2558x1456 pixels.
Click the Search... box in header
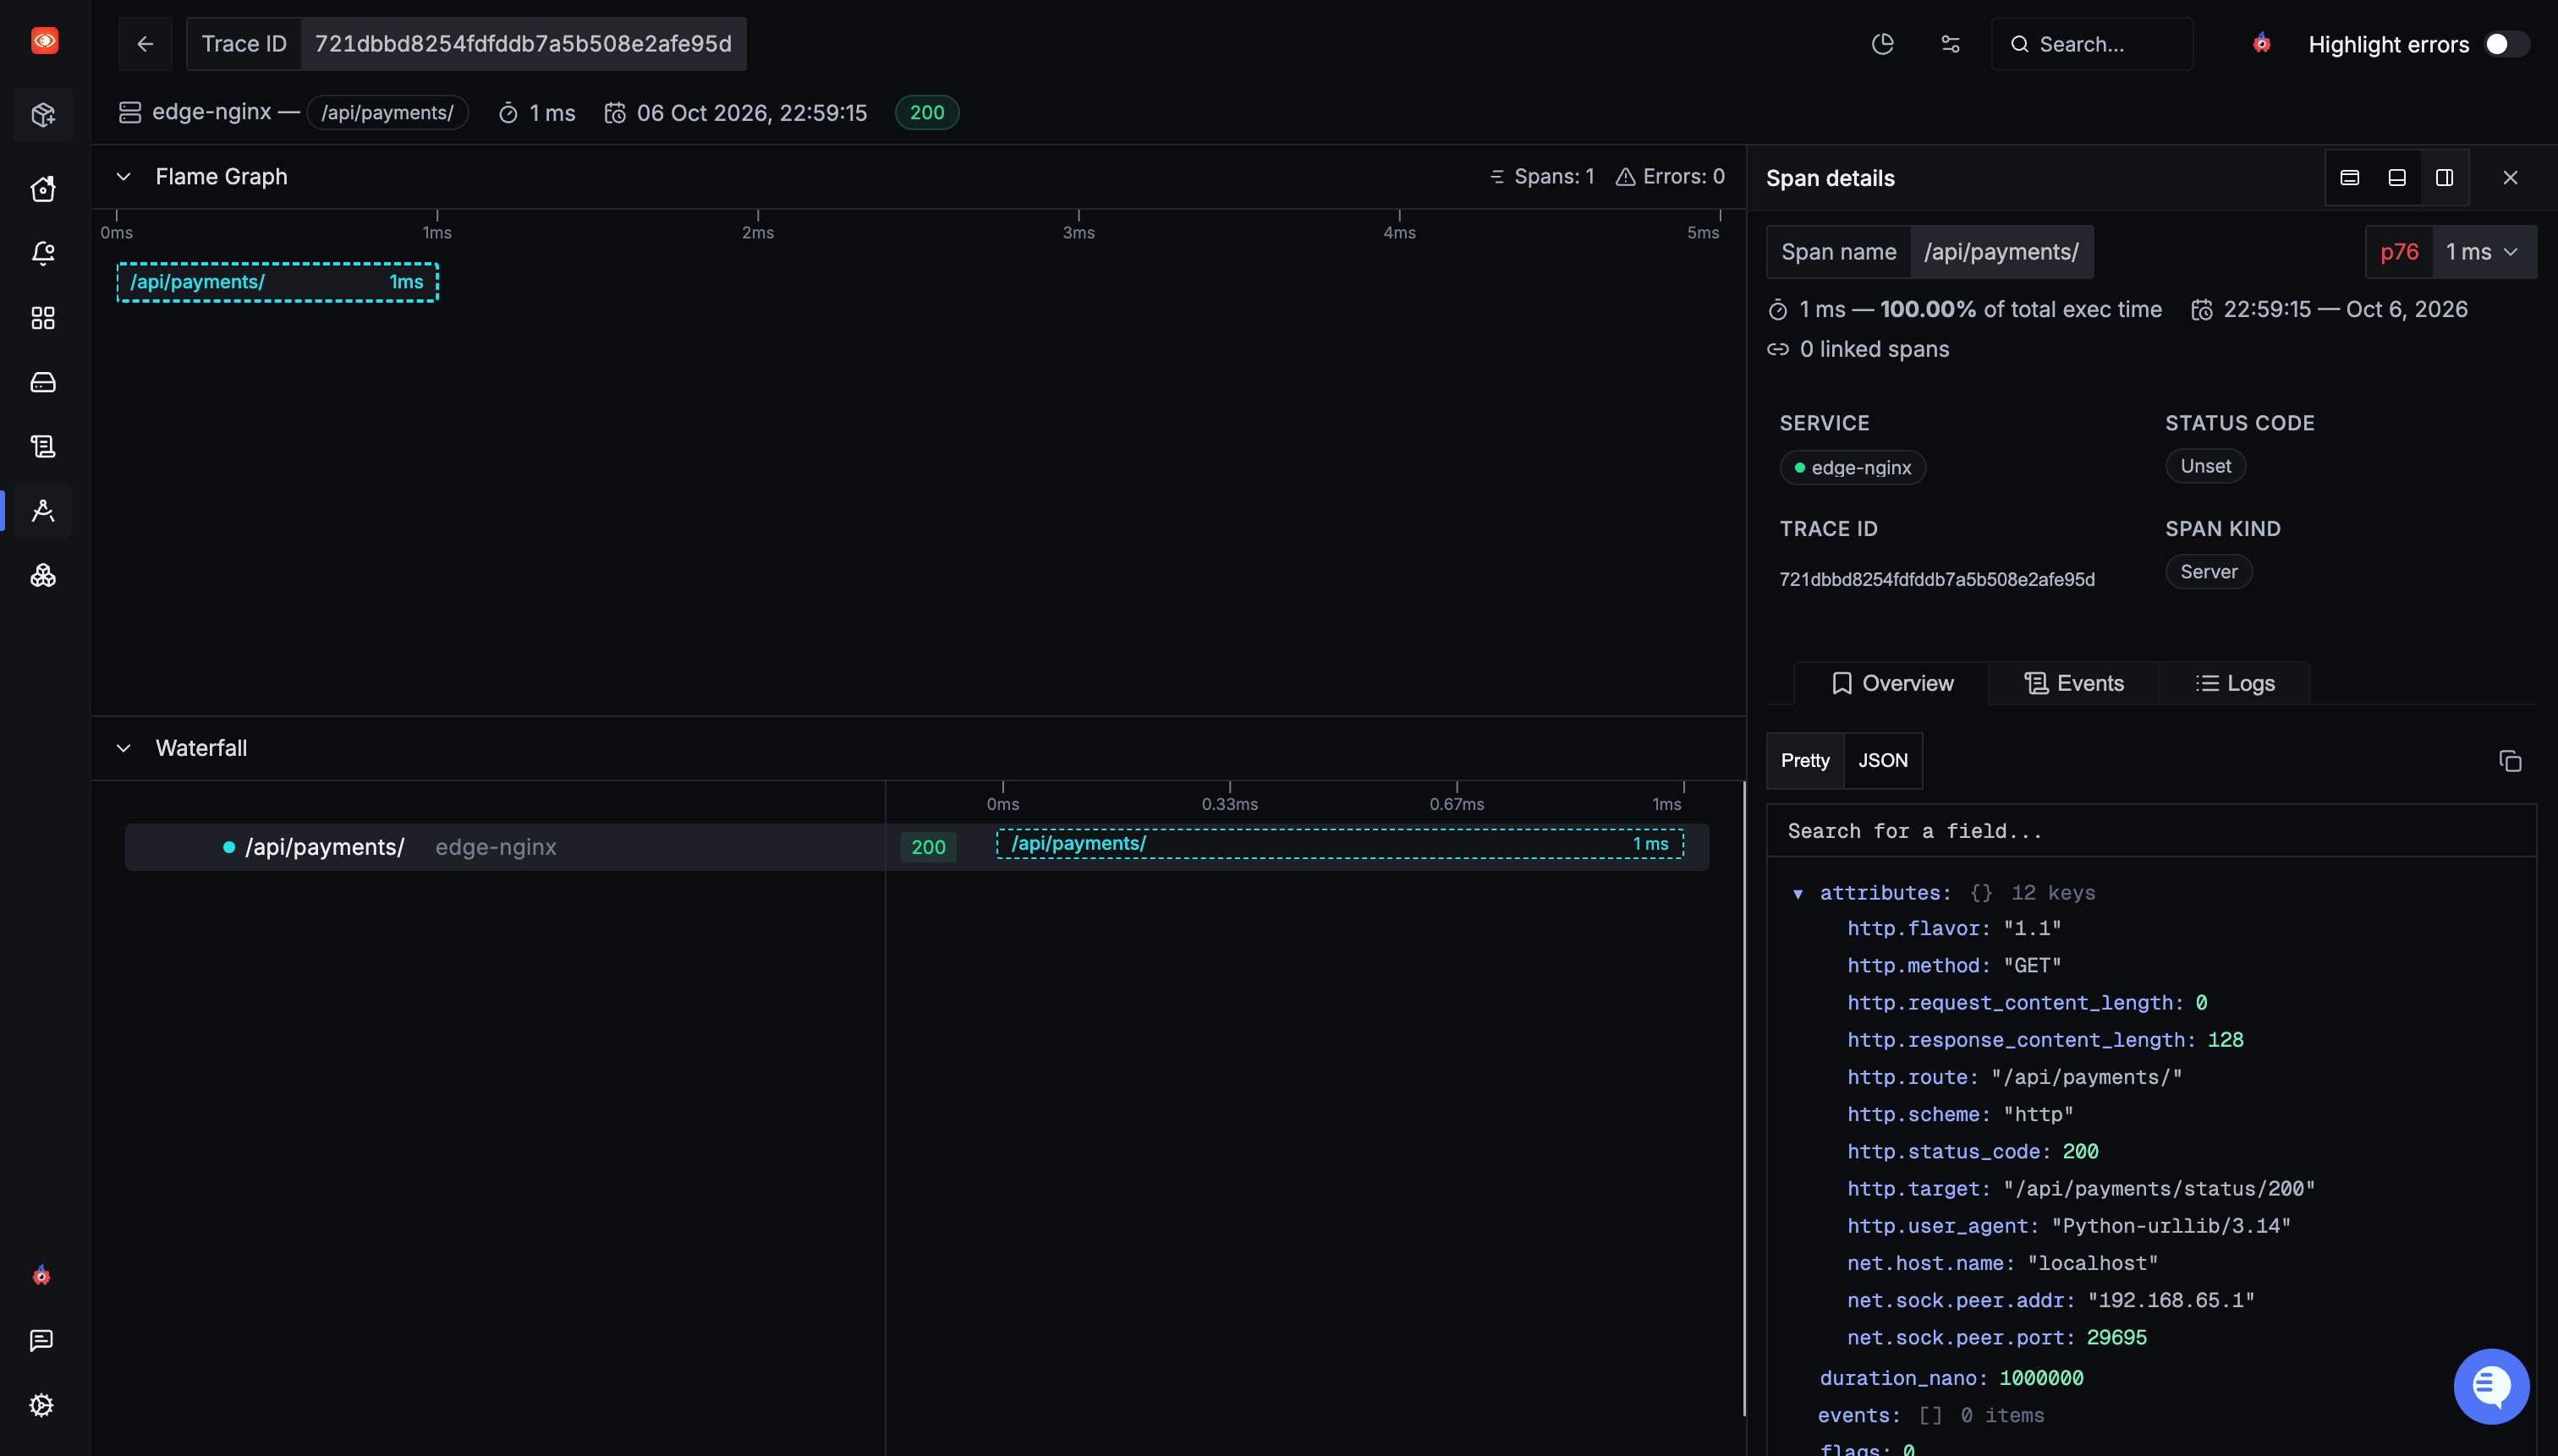pos(2092,44)
